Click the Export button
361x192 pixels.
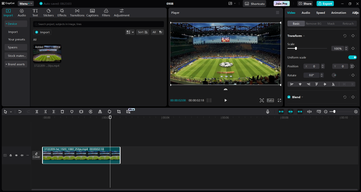click(x=325, y=4)
